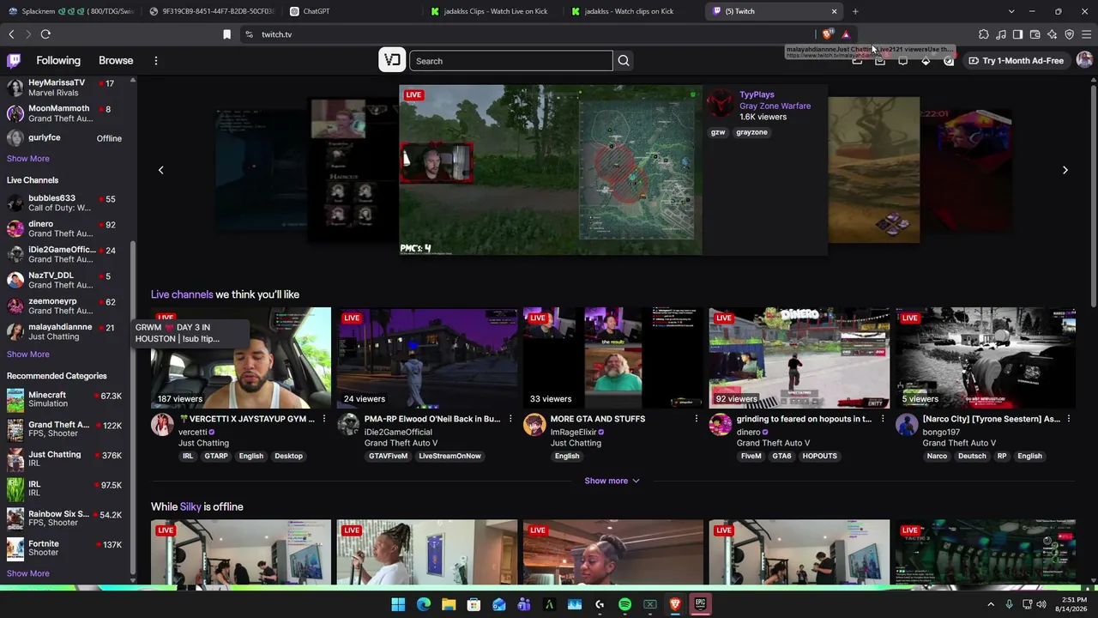Open Spotify from the taskbar

click(624, 604)
